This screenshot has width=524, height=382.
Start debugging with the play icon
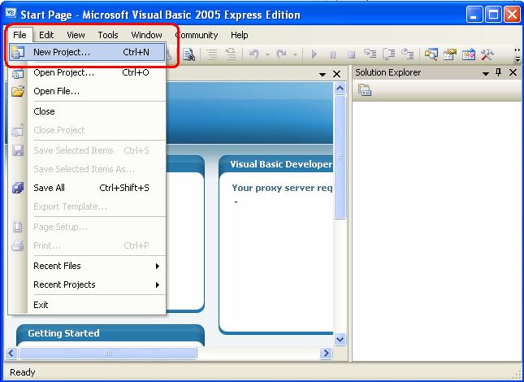(314, 54)
